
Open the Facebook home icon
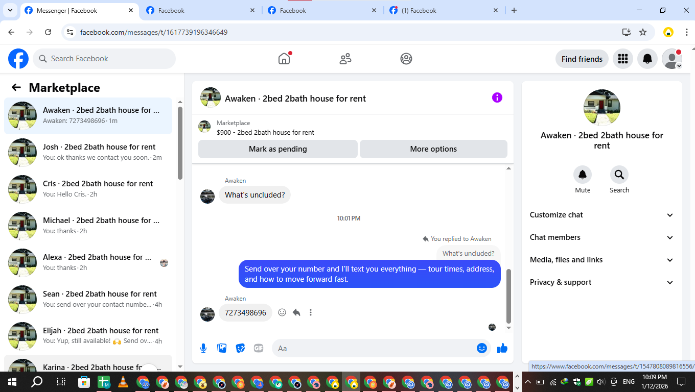coord(284,59)
